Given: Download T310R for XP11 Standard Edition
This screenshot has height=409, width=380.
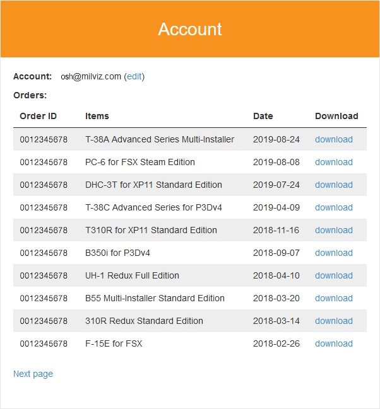Looking at the screenshot, I should click(x=333, y=230).
